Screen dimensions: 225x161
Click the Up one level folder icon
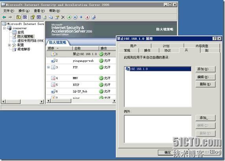click(x=19, y=17)
